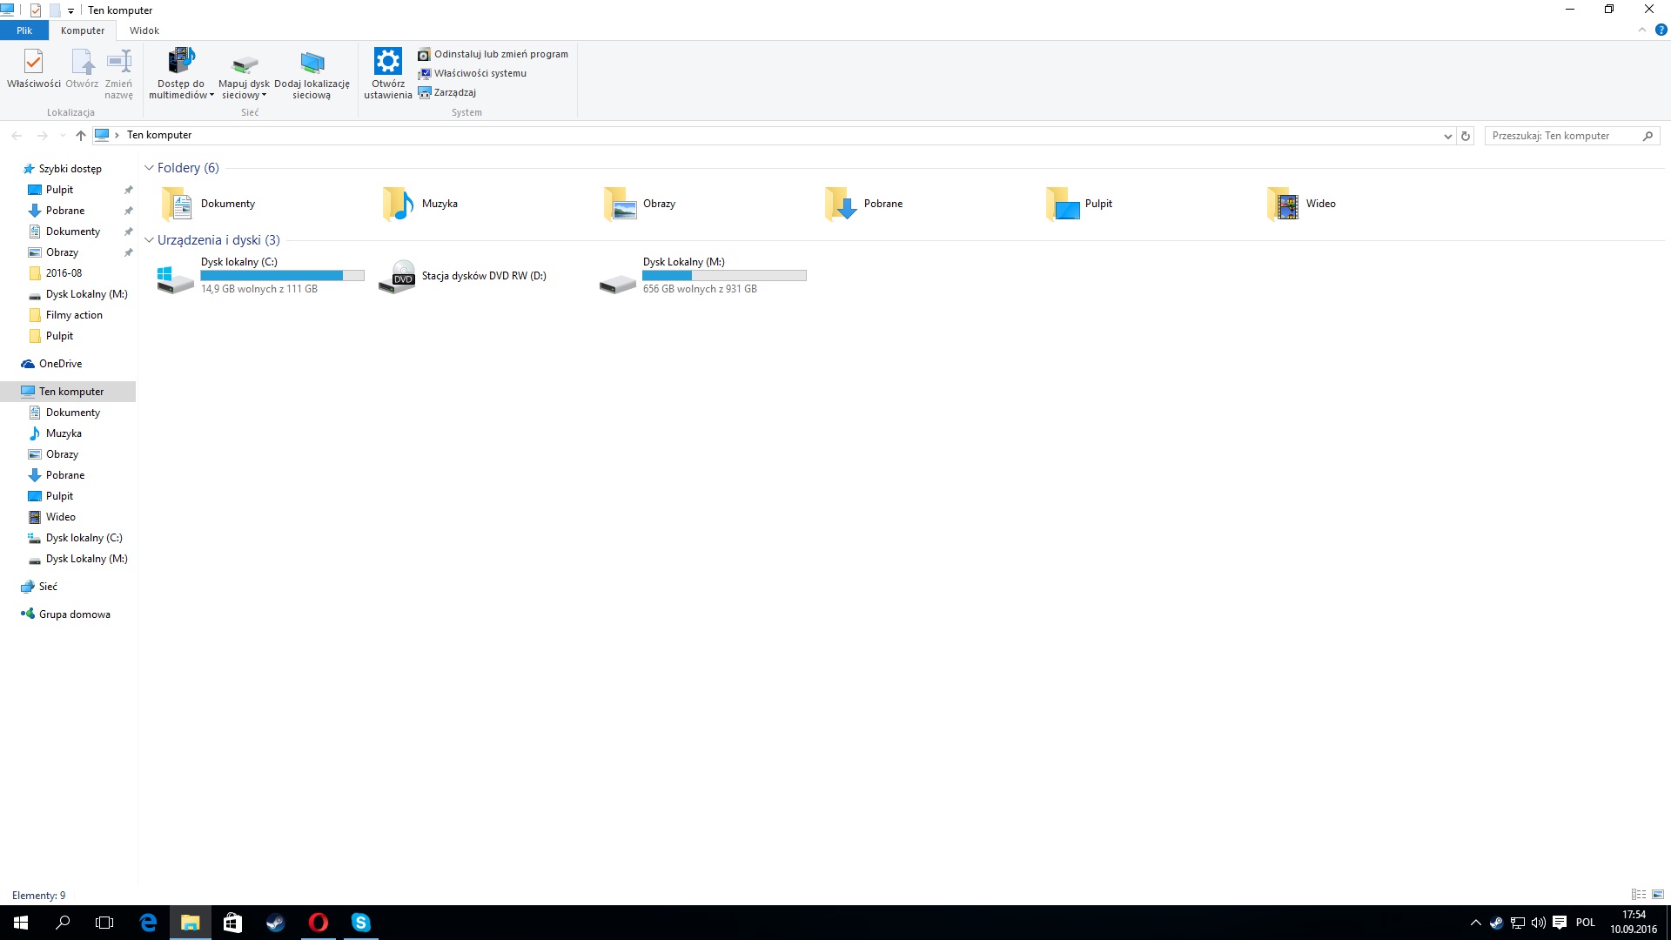Select Stacja dysków DVD RW (D:) icon
The width and height of the screenshot is (1671, 940).
tap(397, 277)
